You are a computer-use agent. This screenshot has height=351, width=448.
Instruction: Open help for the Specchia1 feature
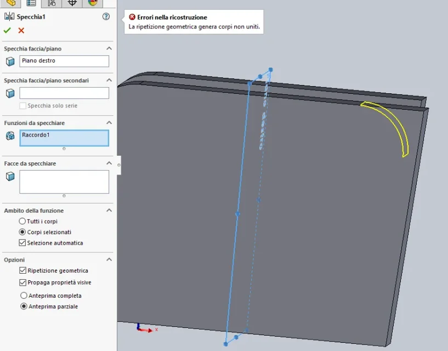[106, 16]
